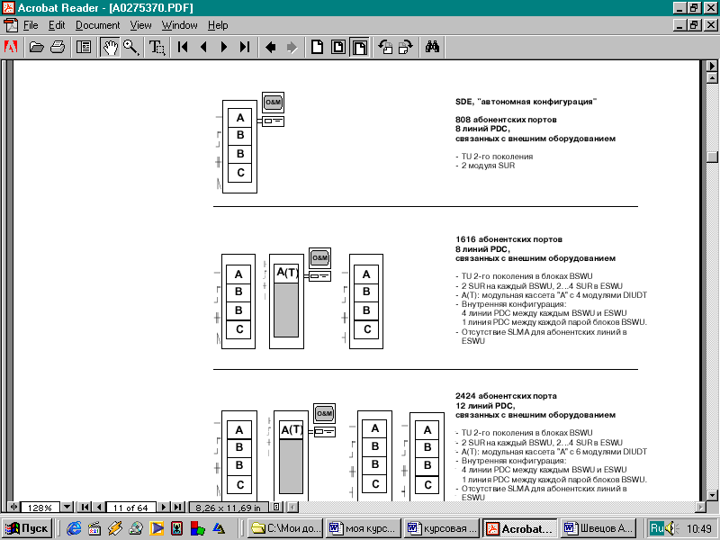Go to first page using toolbar arrow
720x540 pixels.
(x=183, y=48)
